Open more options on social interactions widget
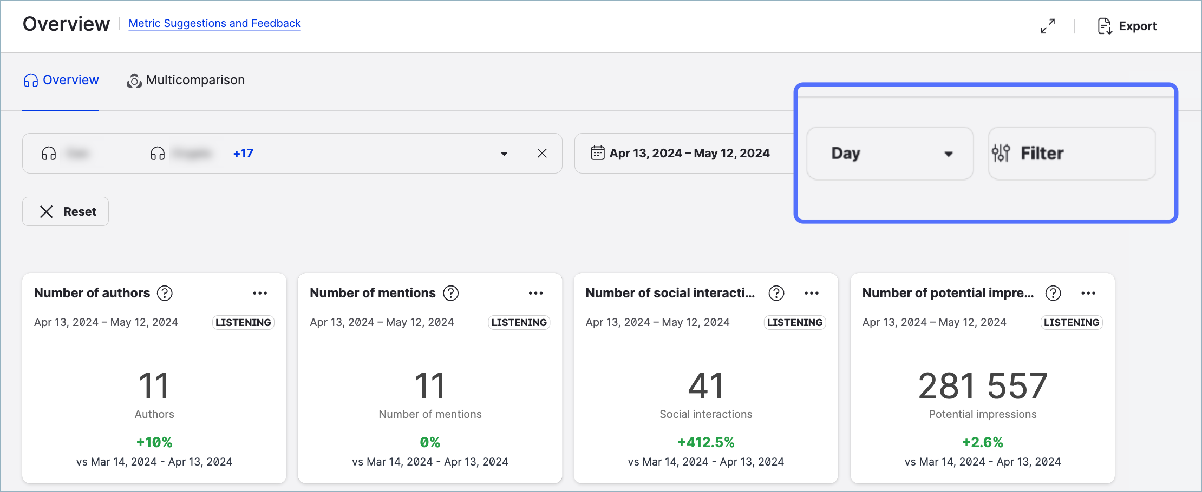Image resolution: width=1202 pixels, height=492 pixels. 812,293
